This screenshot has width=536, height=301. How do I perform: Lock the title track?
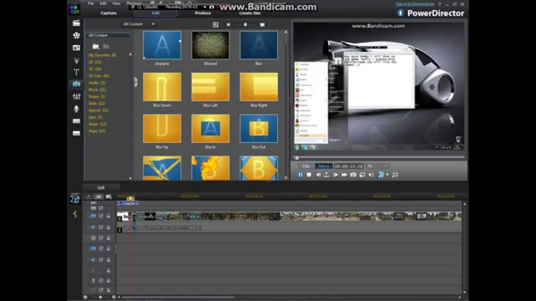pos(108,270)
